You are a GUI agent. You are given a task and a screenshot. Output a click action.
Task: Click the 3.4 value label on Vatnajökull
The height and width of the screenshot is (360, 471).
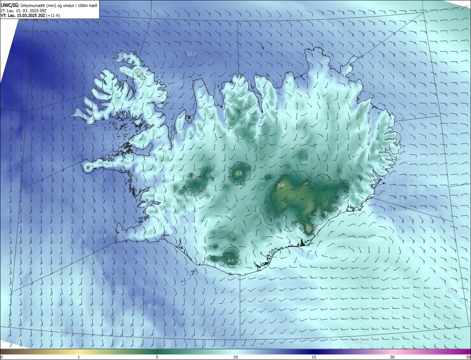click(281, 186)
